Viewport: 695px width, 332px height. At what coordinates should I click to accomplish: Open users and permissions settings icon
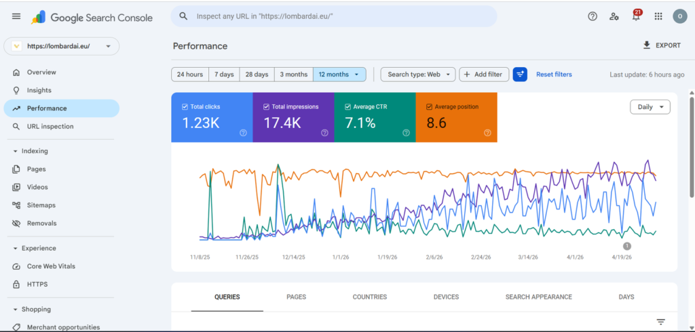point(614,16)
